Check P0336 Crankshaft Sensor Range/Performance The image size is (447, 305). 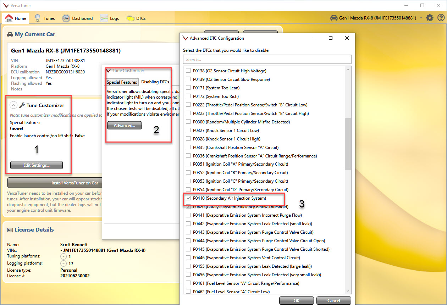tap(188, 156)
